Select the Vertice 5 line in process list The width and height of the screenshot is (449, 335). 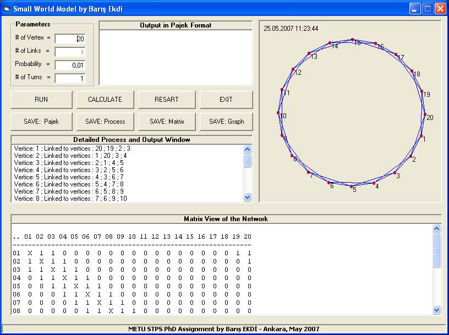click(69, 177)
